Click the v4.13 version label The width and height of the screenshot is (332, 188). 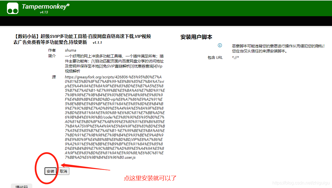click(x=44, y=12)
